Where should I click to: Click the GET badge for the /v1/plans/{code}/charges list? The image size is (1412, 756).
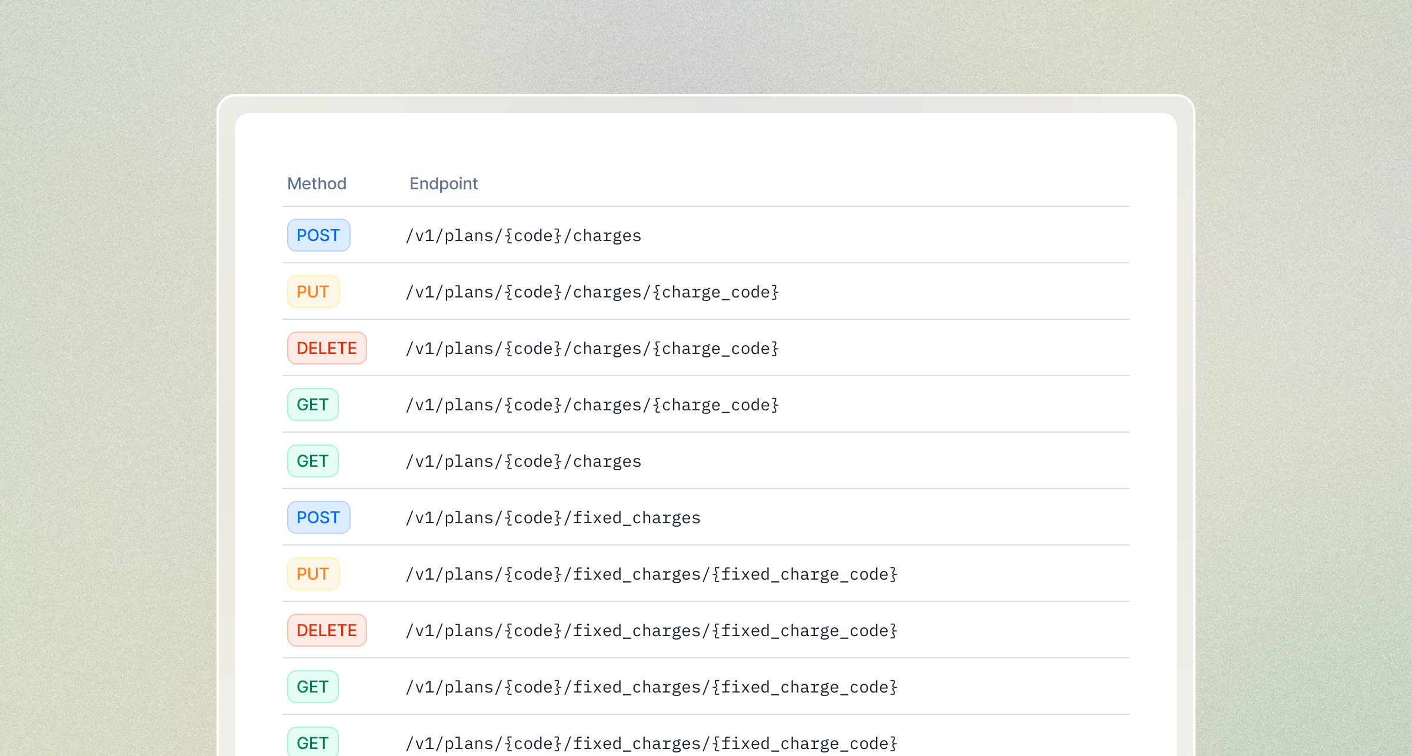312,461
